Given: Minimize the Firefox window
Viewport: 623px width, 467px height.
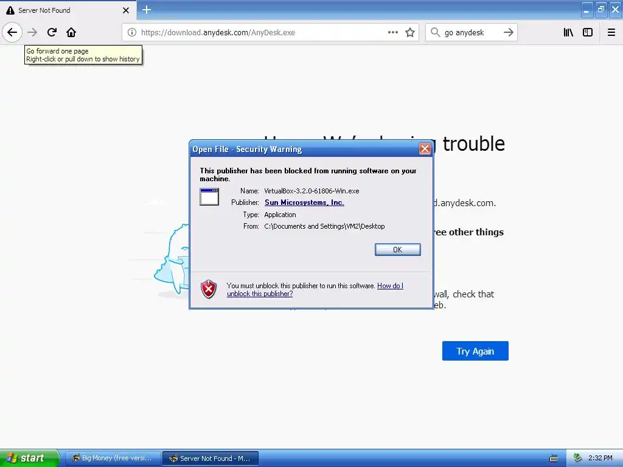Looking at the screenshot, I should tap(587, 10).
